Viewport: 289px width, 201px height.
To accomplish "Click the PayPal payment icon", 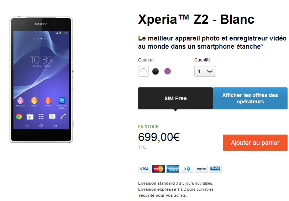I will pyautogui.click(x=201, y=169).
